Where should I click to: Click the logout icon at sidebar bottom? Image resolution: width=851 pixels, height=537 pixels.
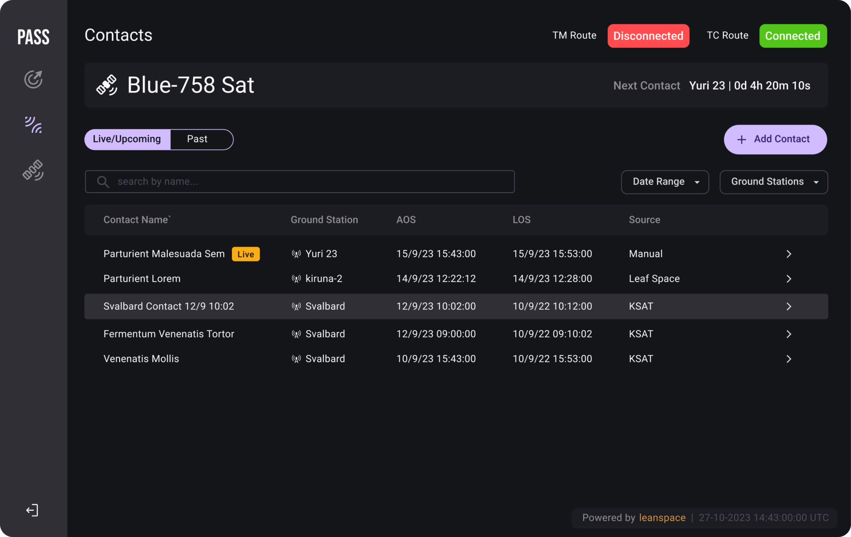coord(32,510)
